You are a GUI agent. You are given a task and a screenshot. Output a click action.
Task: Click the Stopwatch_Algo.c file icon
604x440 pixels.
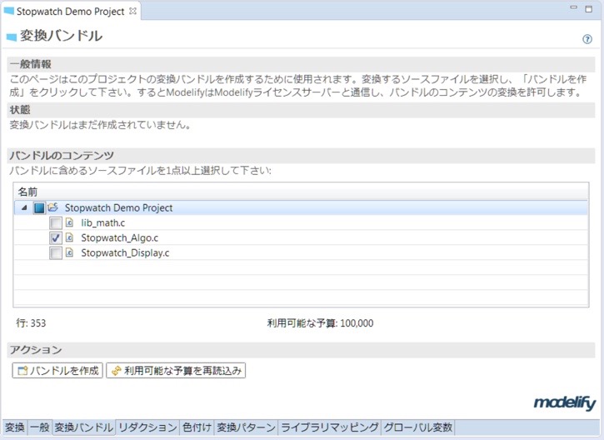click(69, 237)
